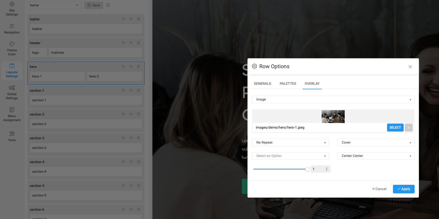439x219 pixels.
Task: Open the Navigation panel
Action: [12, 29]
